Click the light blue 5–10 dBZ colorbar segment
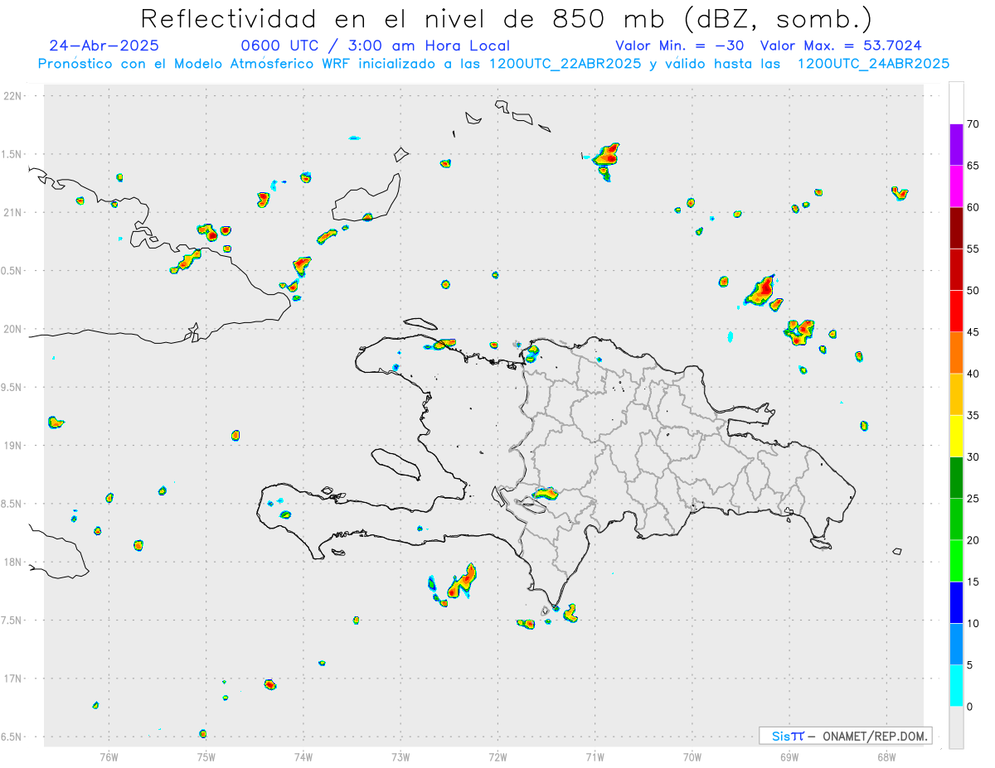995x768 pixels. point(956,645)
